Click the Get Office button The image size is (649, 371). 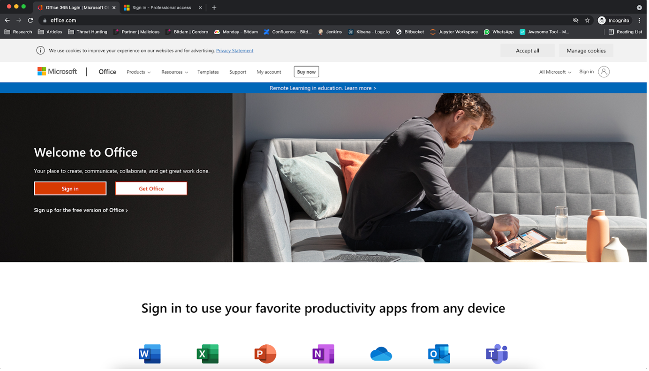pyautogui.click(x=152, y=189)
